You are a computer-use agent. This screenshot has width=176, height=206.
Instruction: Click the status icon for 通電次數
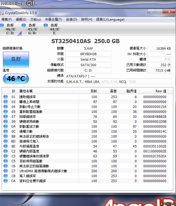[x=5, y=131]
